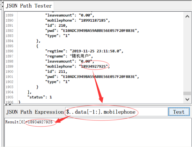The height and width of the screenshot is (147, 192).
Task: Click the "type": "1" line on row 1902
Action: 58,82
